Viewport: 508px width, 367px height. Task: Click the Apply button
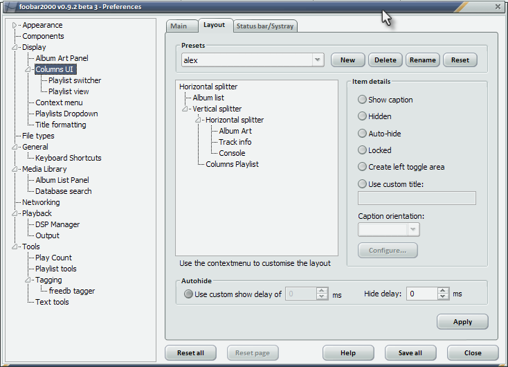pos(462,321)
